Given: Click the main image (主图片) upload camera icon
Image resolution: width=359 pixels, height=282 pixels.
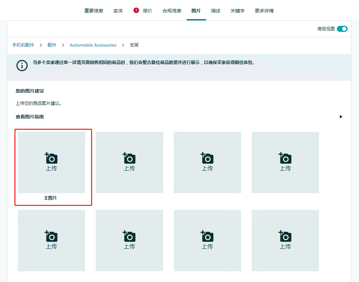Looking at the screenshot, I should 51,158.
